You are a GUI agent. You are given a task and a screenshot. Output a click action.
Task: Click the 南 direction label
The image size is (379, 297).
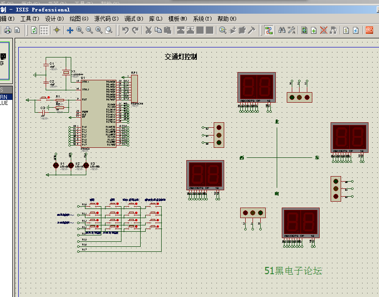(277, 193)
